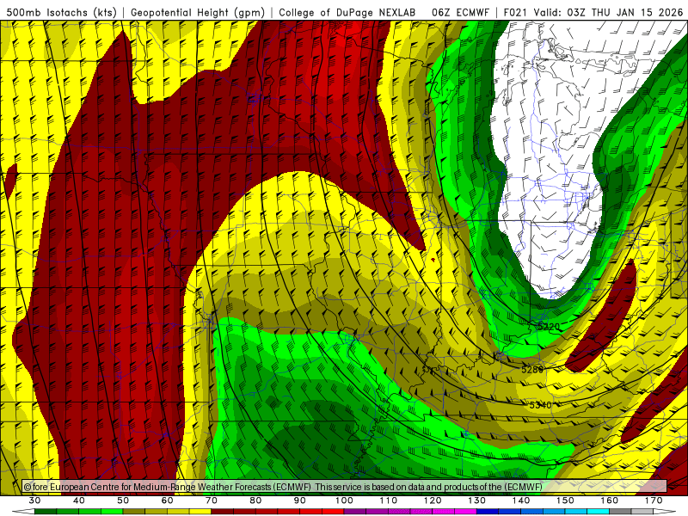Click the 140 knots legend label
This screenshot has width=688, height=516.
(521, 501)
